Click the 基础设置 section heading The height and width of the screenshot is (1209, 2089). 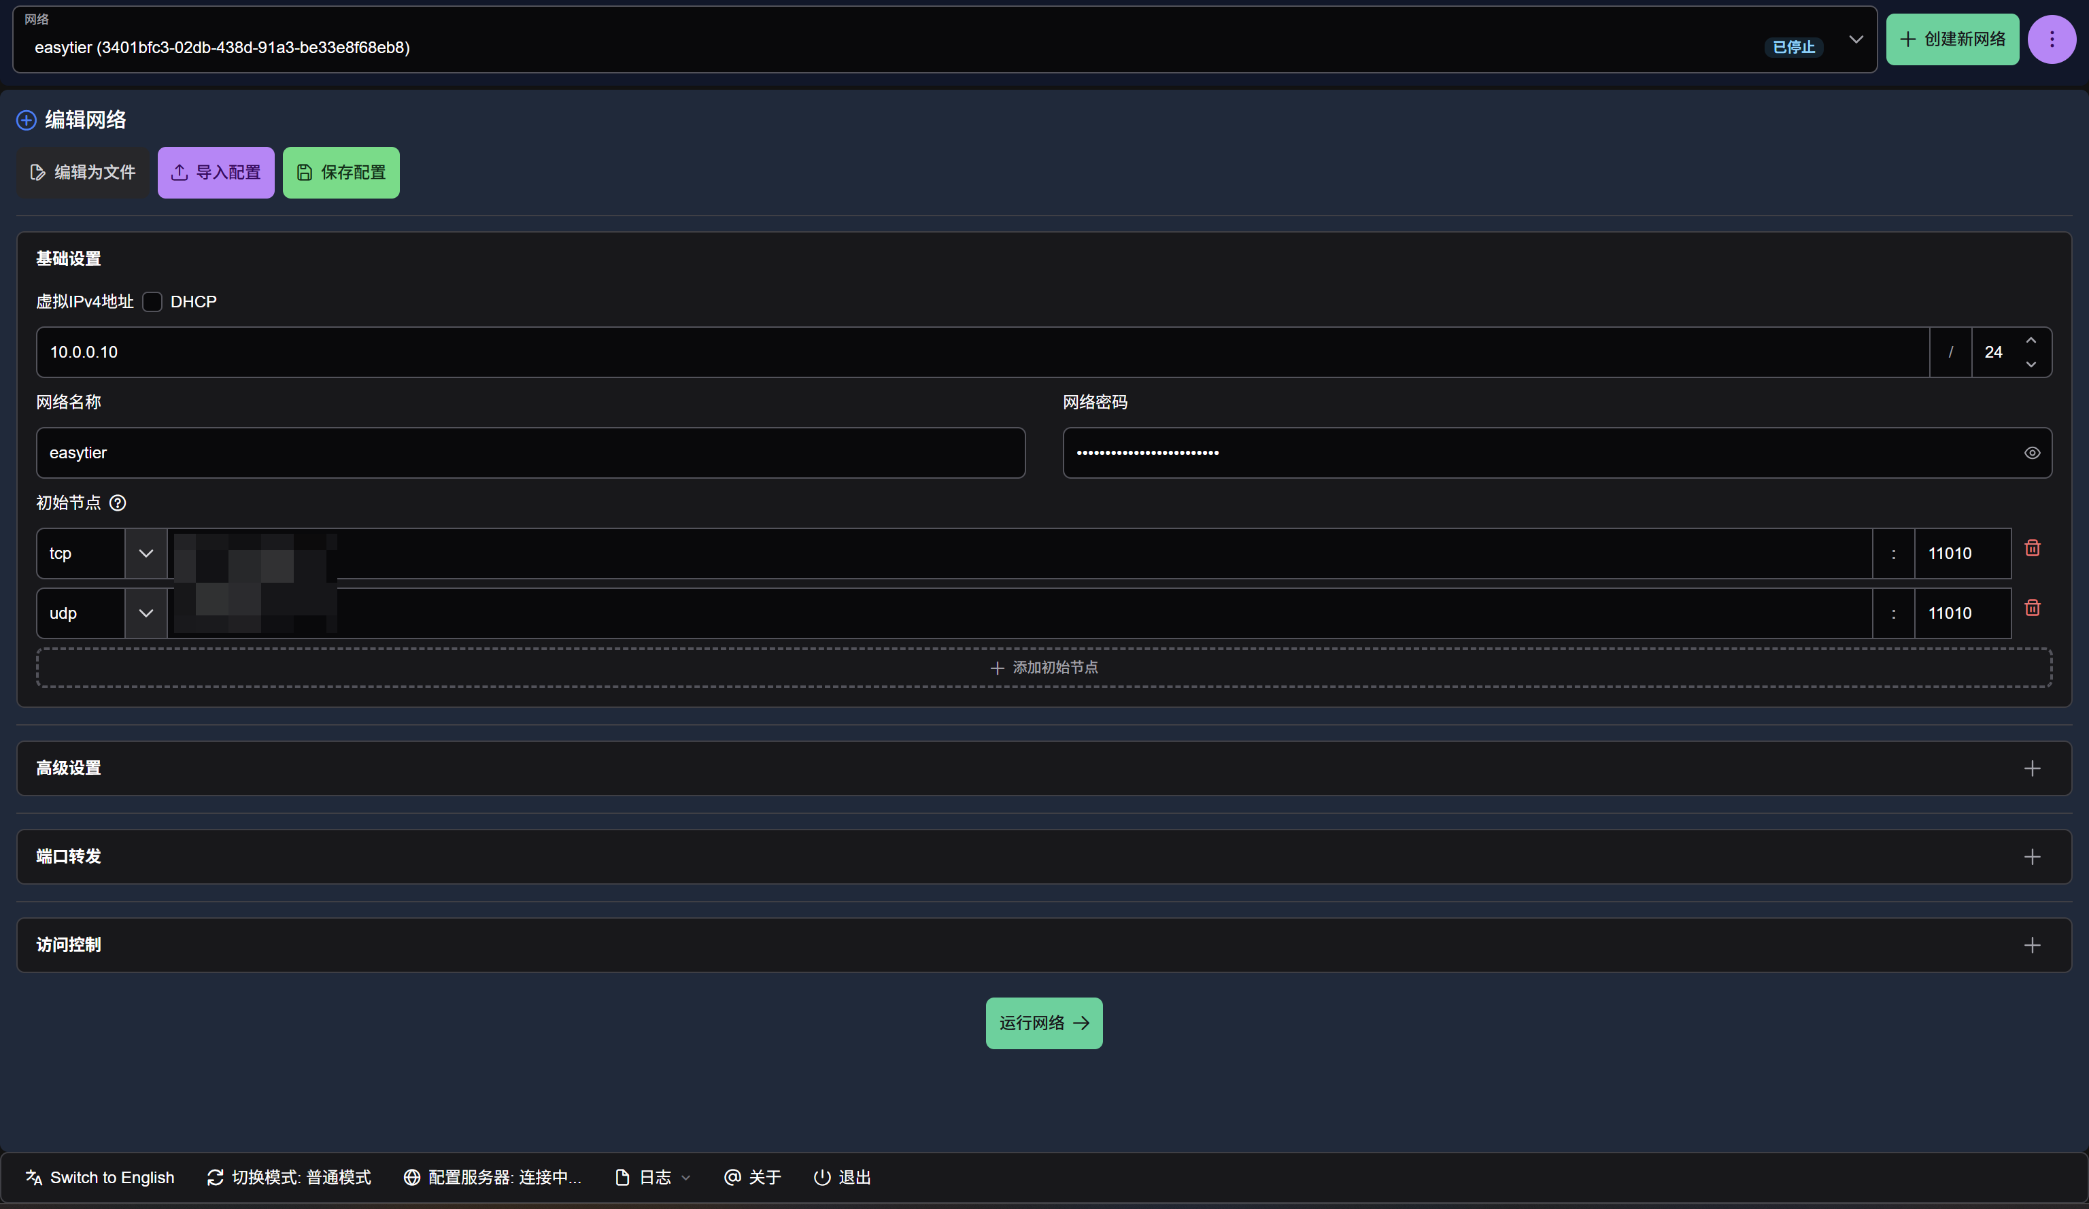[69, 258]
